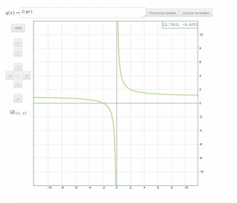The image size is (237, 203).
Task: Click the zoom in plus button
Action: click(x=18, y=43)
